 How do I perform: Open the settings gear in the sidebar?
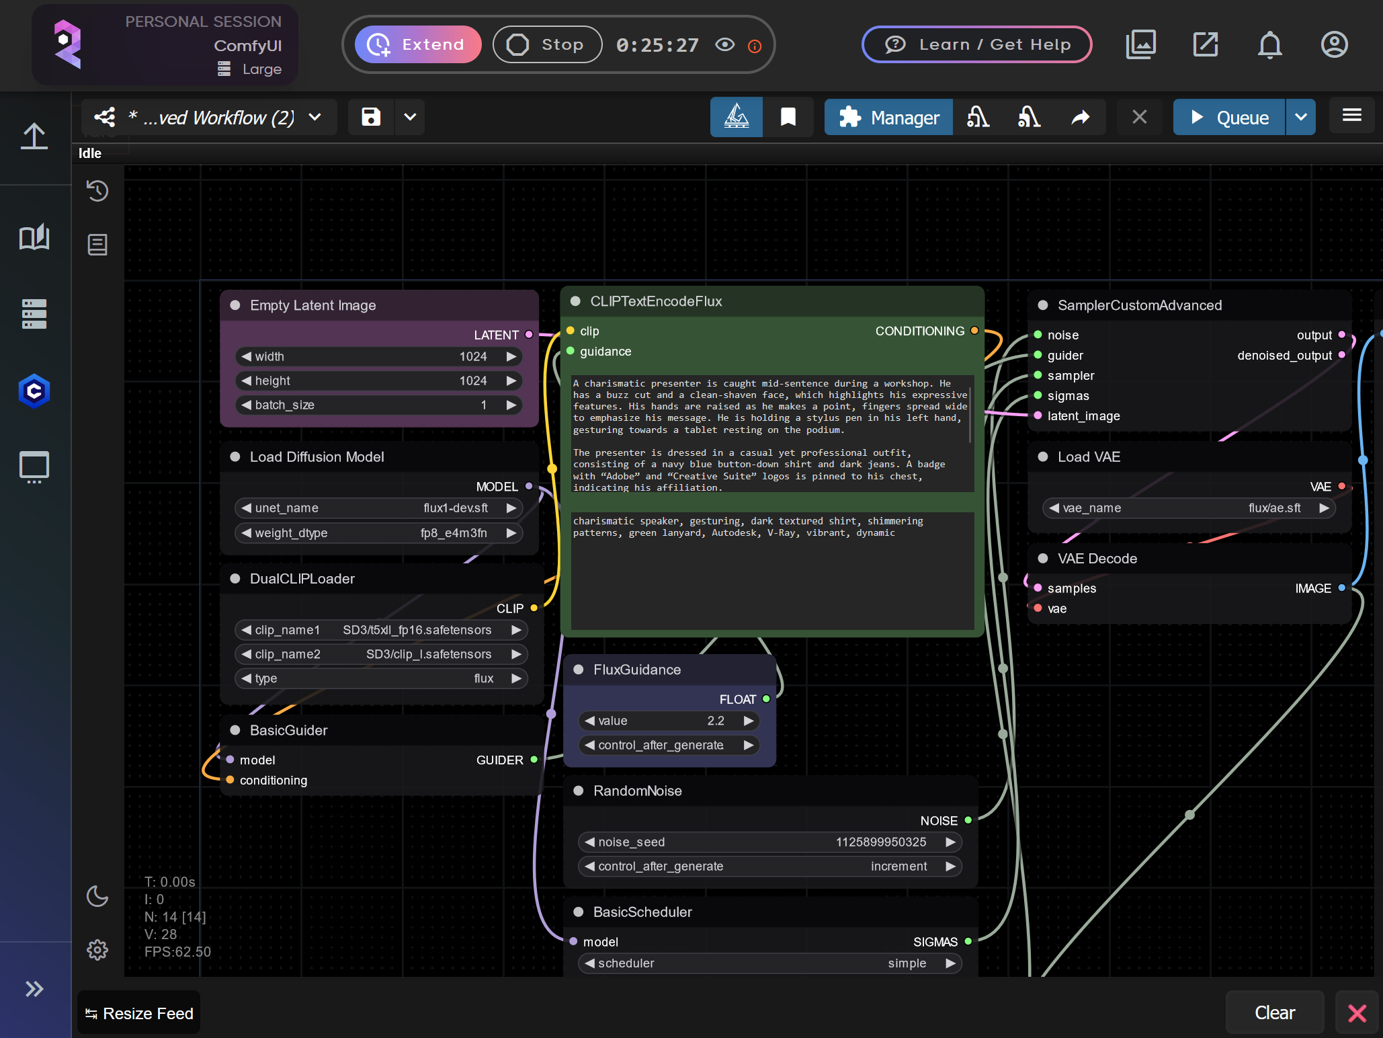[x=97, y=950]
